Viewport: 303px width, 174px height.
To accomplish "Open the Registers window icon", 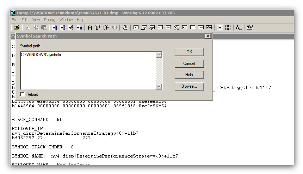I will coord(160,27).
